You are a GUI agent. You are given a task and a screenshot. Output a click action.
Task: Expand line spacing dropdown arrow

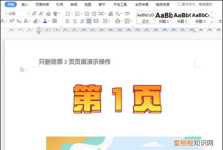coord(110,21)
